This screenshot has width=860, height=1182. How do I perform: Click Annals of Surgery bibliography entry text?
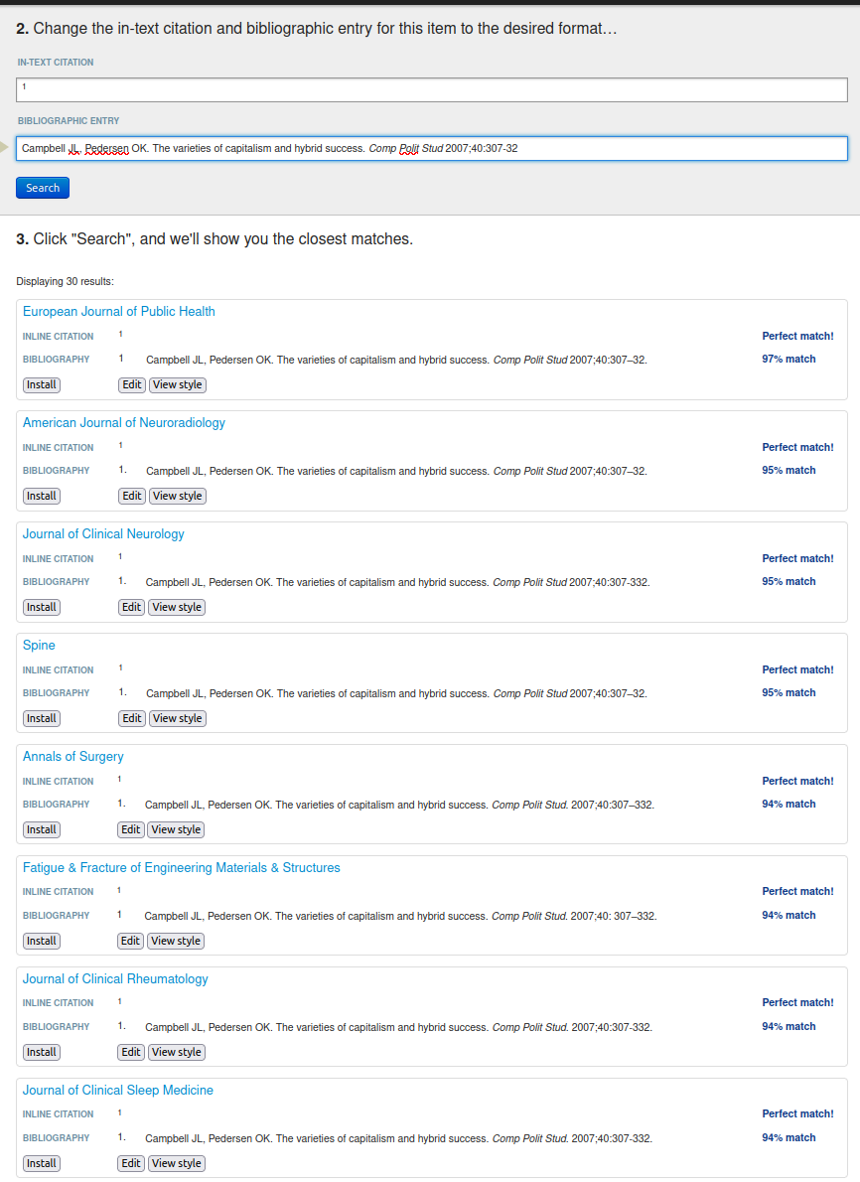coord(399,806)
